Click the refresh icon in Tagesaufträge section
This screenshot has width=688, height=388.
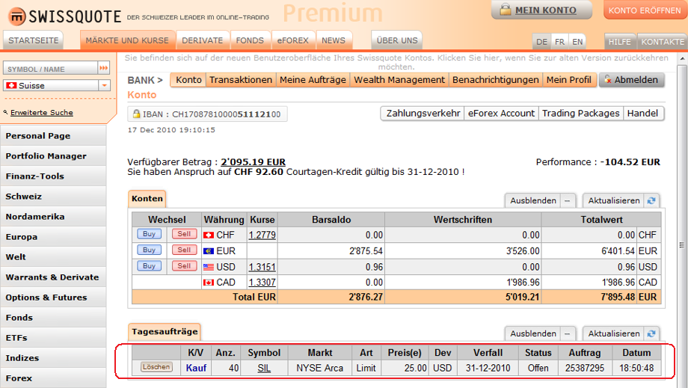(x=651, y=333)
